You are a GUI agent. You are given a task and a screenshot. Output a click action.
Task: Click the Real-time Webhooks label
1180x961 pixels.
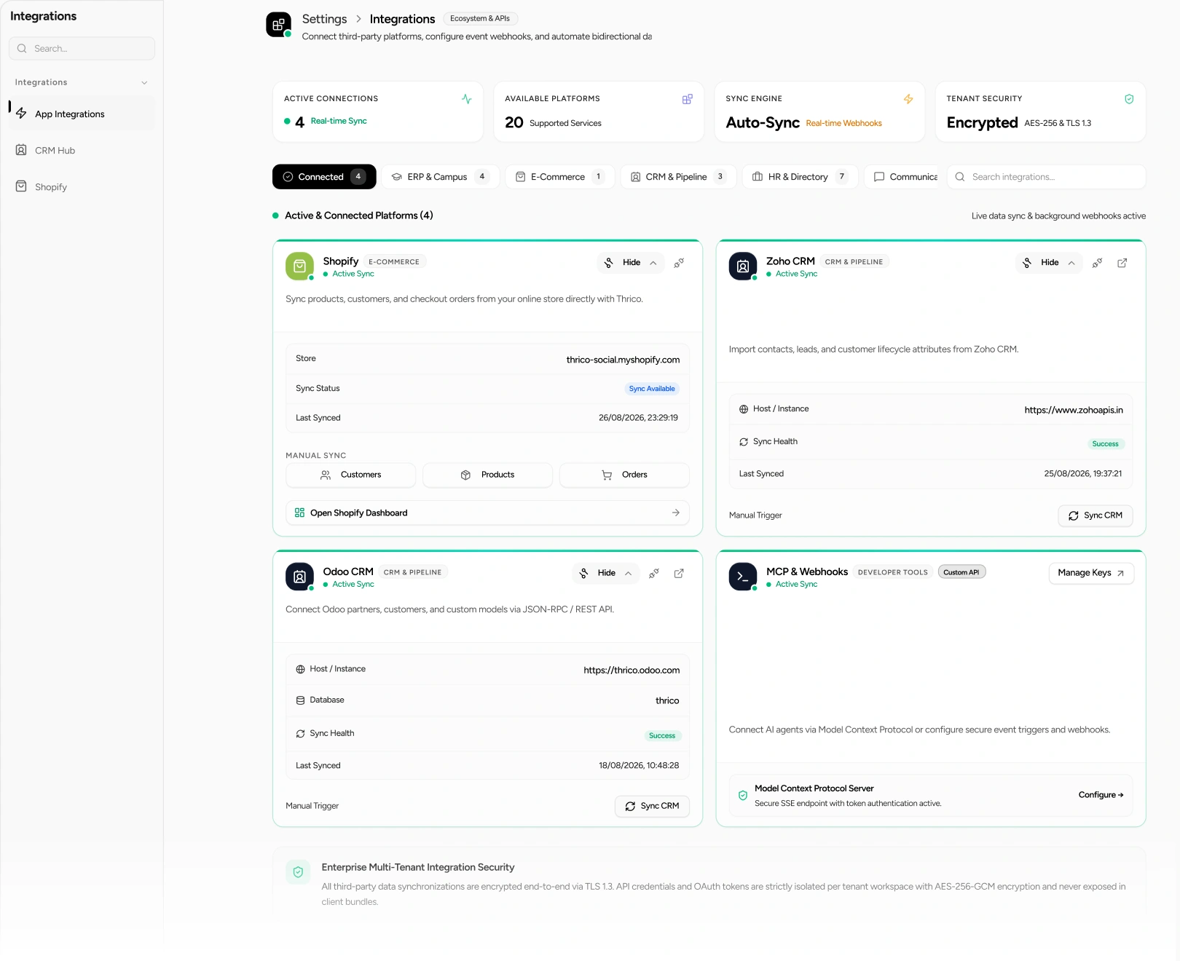(844, 124)
